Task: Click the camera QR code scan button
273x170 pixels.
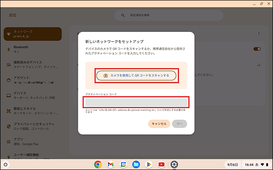Action: (136, 75)
